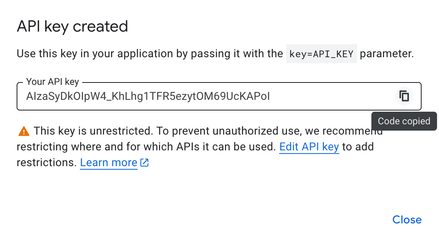Click the key=API_KEY code snippet
The image size is (439, 236).
coord(321,54)
